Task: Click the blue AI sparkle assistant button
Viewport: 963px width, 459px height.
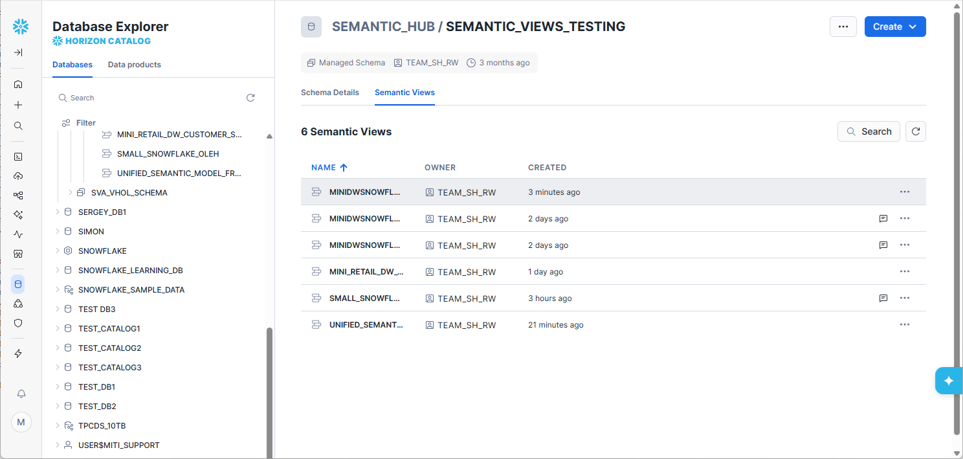Action: tap(949, 381)
